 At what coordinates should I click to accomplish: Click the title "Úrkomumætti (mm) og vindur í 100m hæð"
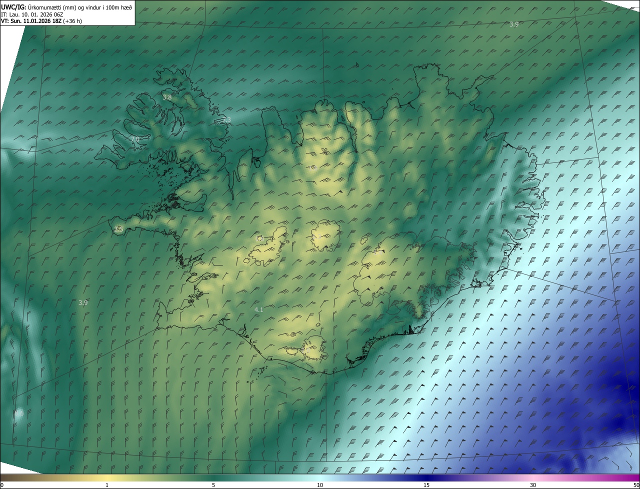pyautogui.click(x=79, y=7)
